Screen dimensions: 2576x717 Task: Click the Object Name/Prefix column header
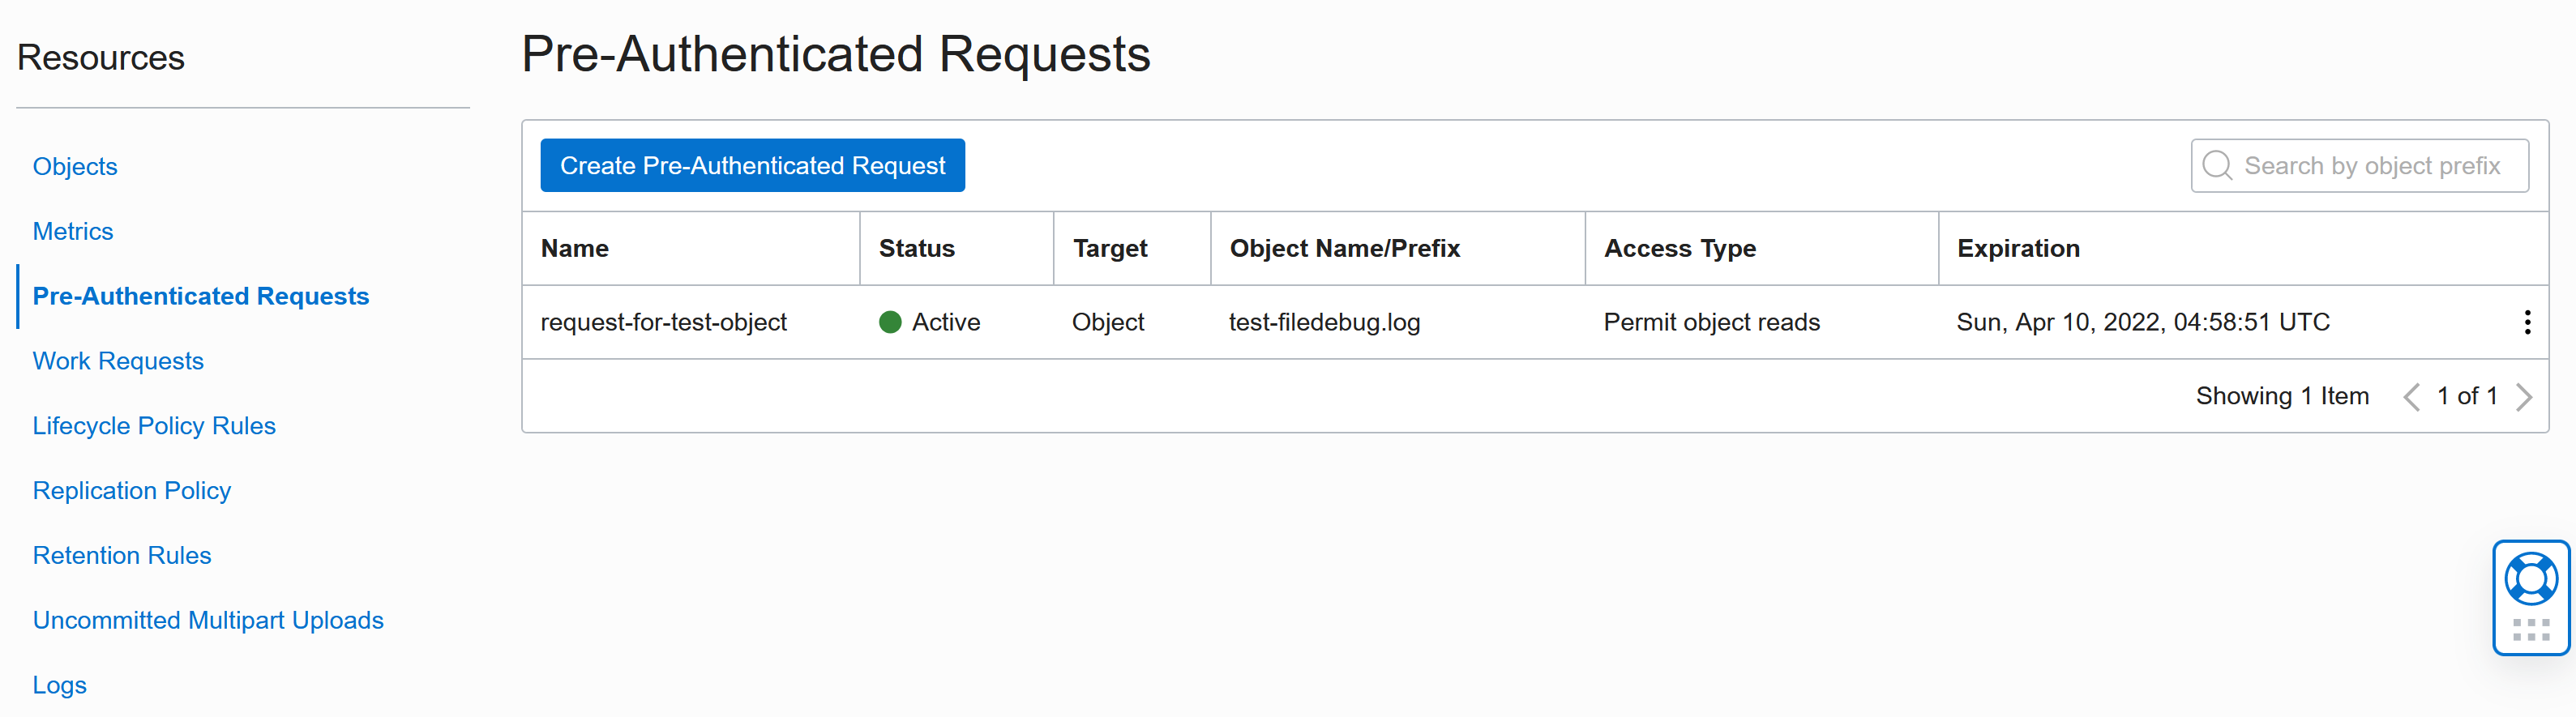point(1344,248)
